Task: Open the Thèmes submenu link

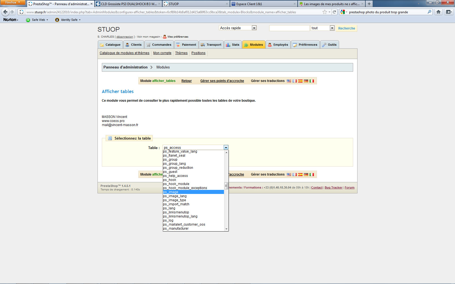Action: pyautogui.click(x=181, y=53)
